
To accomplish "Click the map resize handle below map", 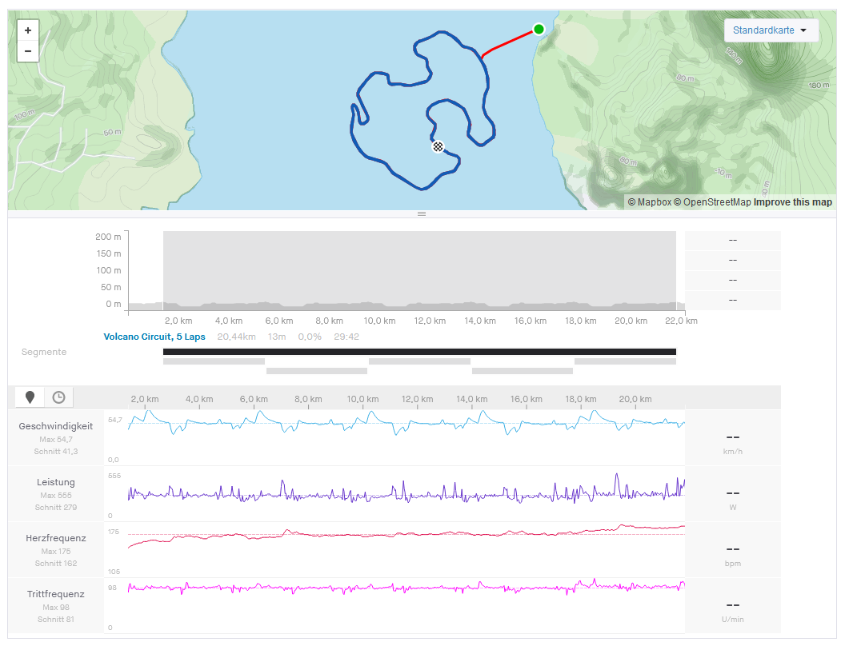I will (x=422, y=213).
